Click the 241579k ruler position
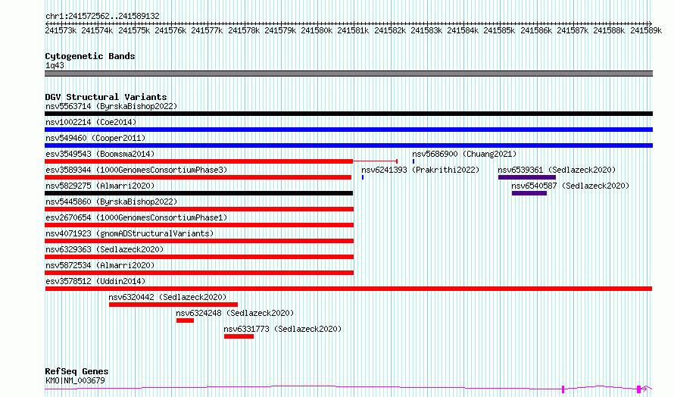674x397 pixels. 280,30
